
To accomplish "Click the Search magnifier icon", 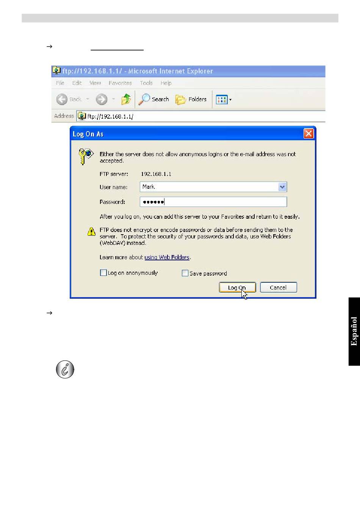I will (x=144, y=99).
